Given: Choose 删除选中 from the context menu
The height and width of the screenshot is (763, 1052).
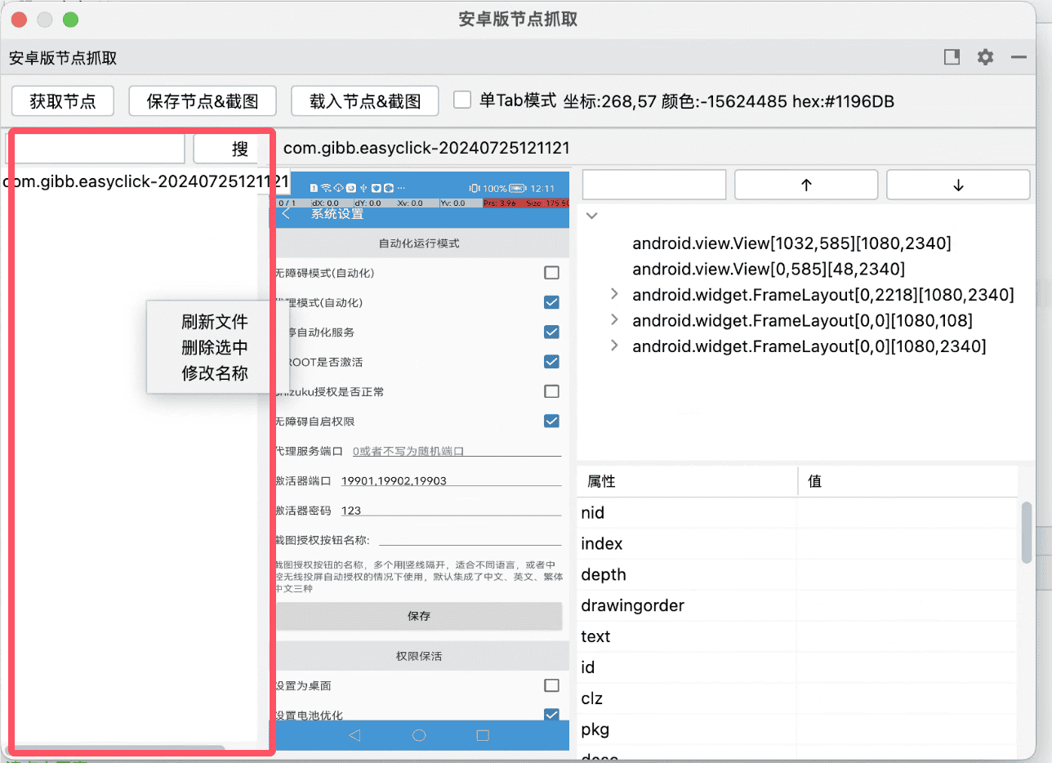Looking at the screenshot, I should click(215, 347).
